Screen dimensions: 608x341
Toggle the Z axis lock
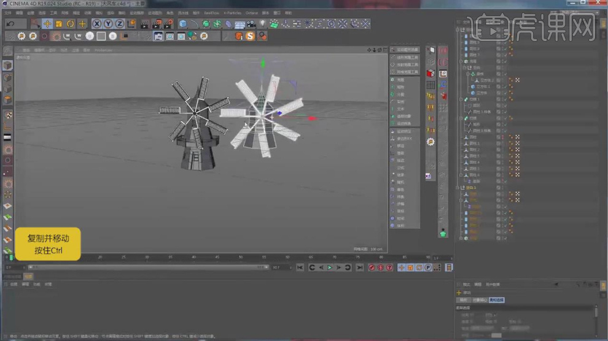[119, 24]
